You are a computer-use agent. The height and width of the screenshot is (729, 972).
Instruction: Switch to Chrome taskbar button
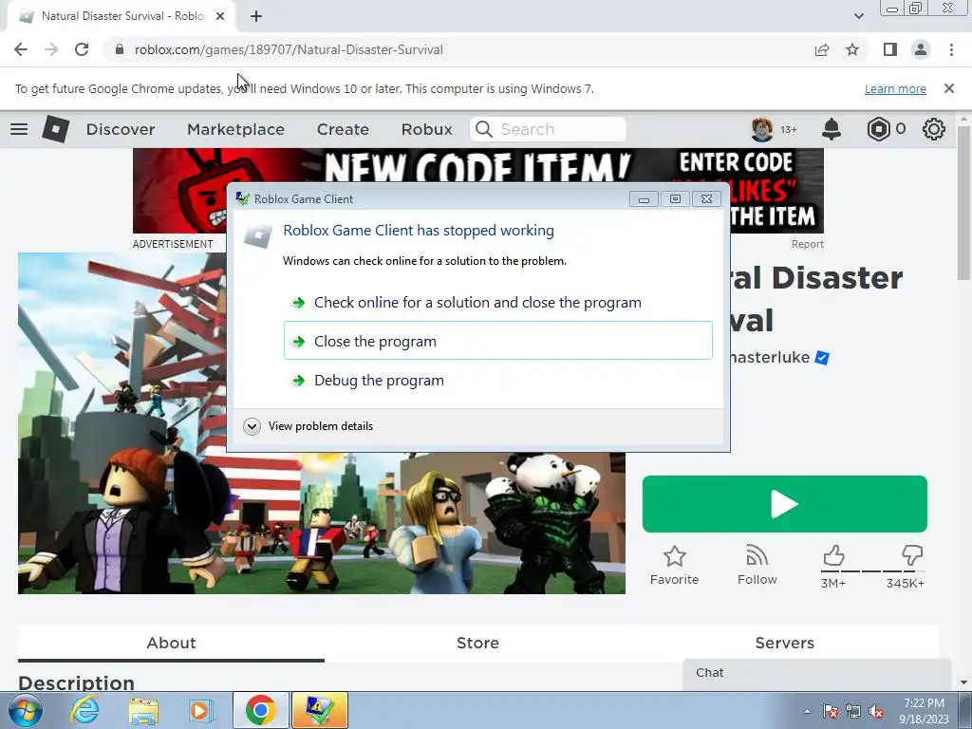pyautogui.click(x=260, y=710)
